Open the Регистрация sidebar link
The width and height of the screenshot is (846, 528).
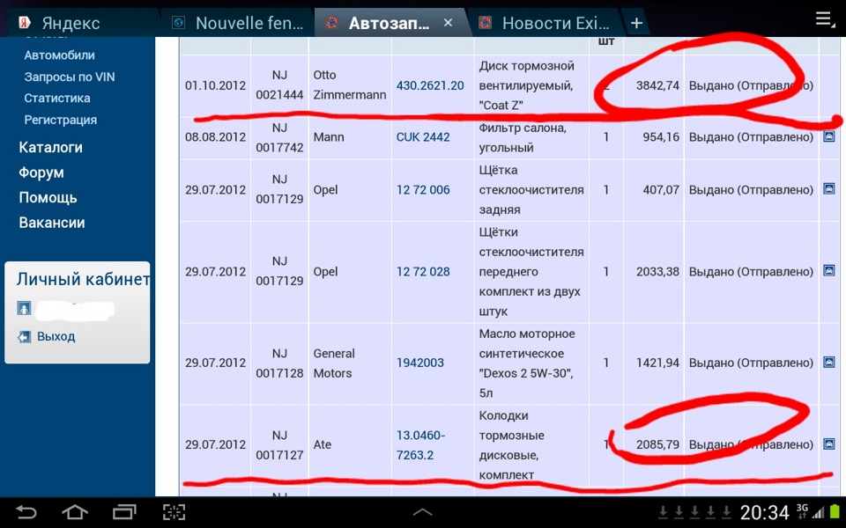click(x=61, y=120)
